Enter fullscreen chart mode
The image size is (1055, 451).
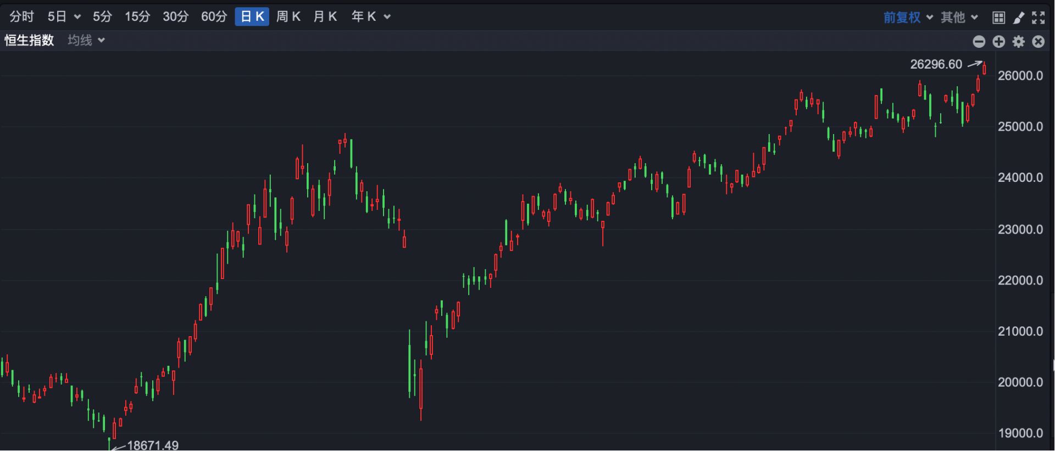coord(1038,18)
